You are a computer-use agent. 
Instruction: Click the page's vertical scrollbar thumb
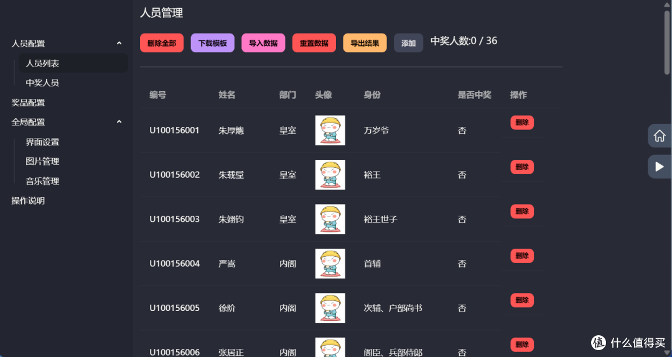pos(667,42)
